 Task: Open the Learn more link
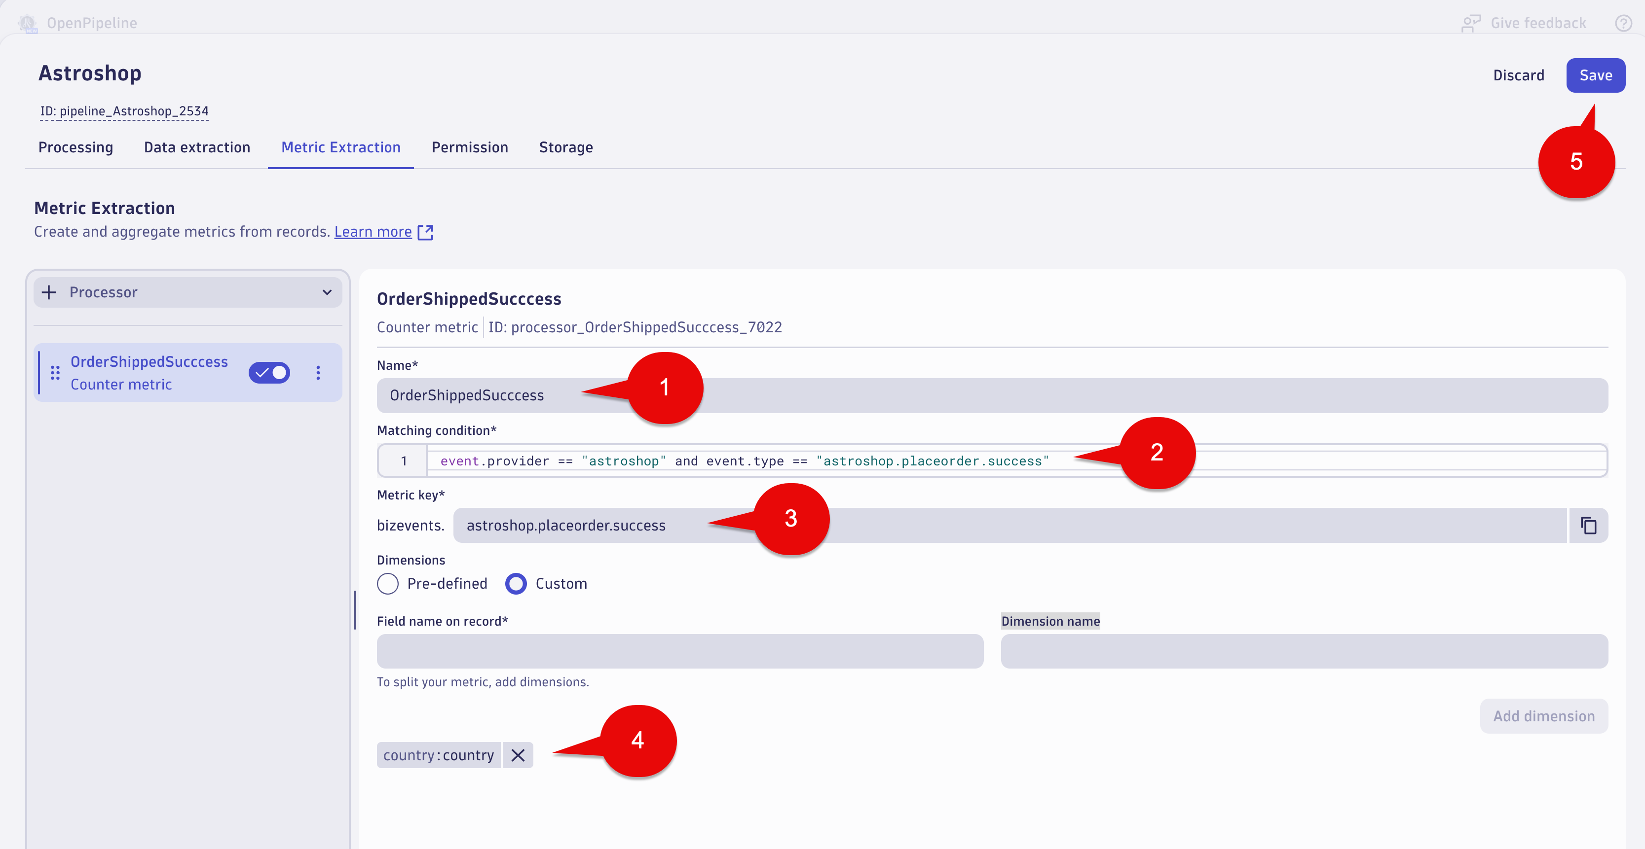[x=373, y=232]
